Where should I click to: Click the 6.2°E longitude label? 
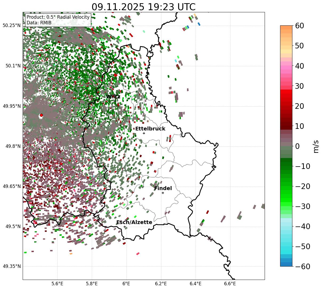coord(161,284)
